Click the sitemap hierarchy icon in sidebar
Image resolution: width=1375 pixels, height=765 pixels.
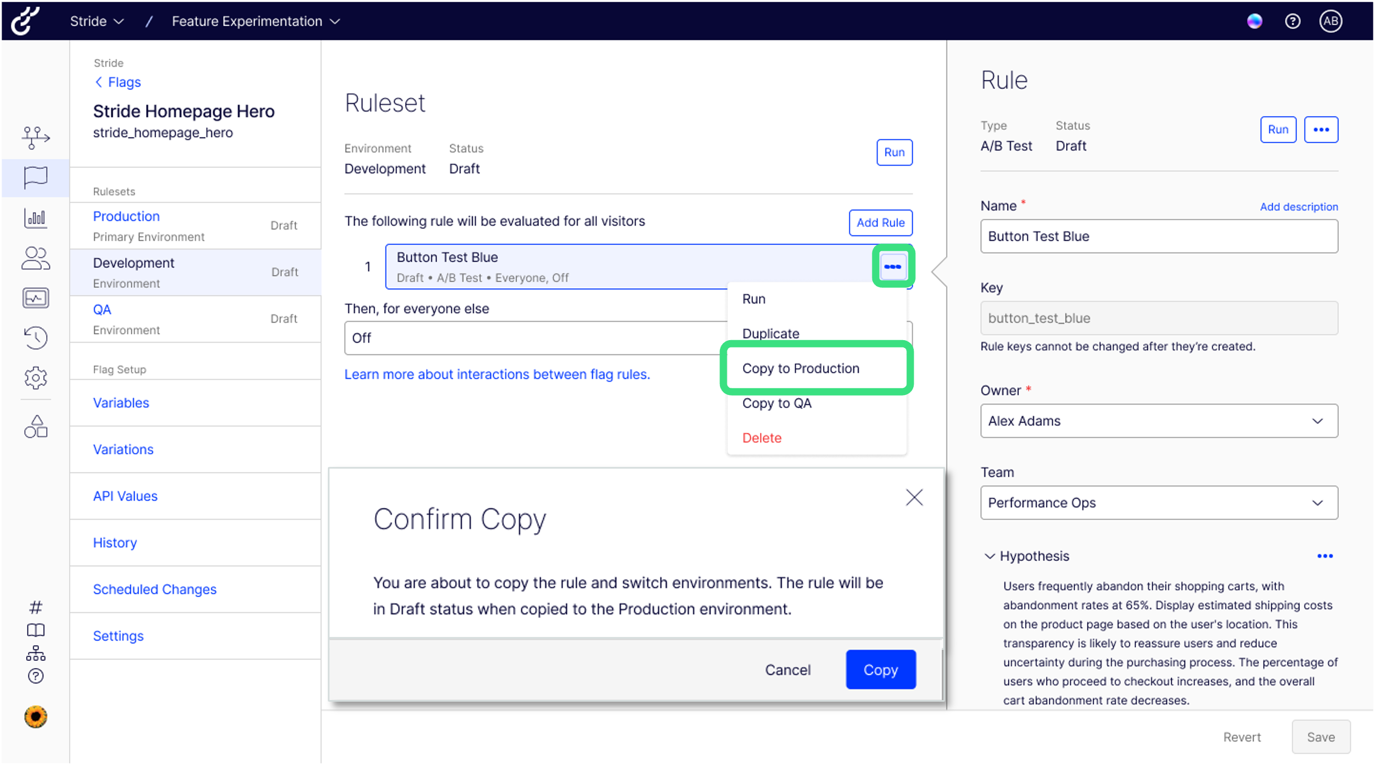pos(35,653)
